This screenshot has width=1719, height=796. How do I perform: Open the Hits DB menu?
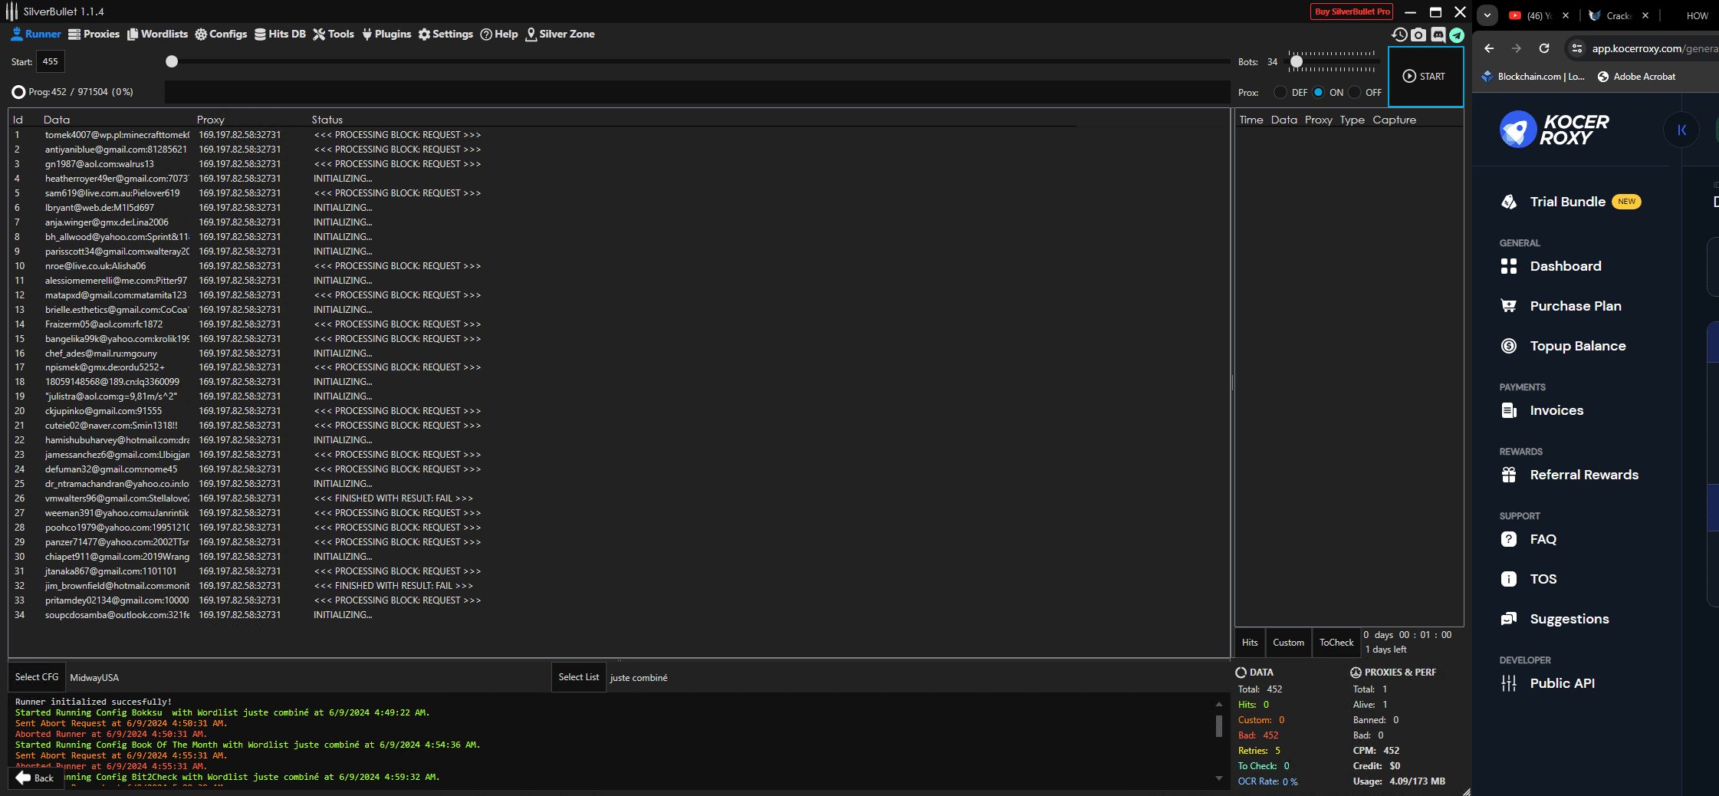pyautogui.click(x=280, y=34)
